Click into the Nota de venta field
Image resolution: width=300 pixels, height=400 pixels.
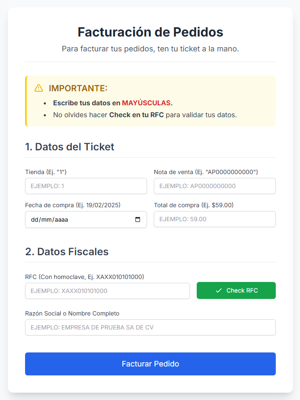click(215, 186)
